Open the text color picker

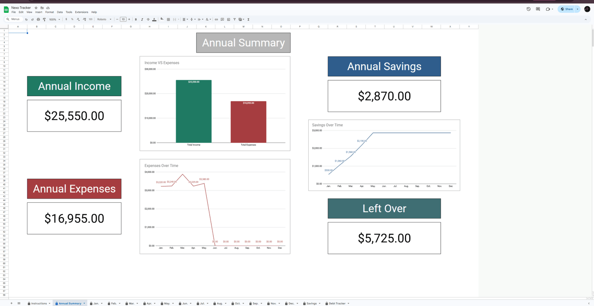(155, 19)
